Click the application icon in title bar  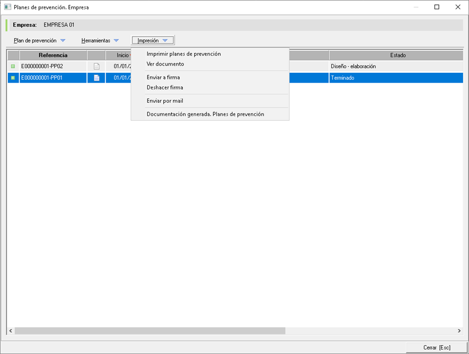[7, 7]
